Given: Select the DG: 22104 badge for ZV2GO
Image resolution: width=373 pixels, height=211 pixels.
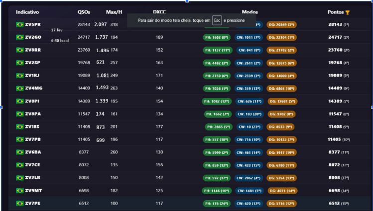Looking at the screenshot, I should [x=282, y=37].
